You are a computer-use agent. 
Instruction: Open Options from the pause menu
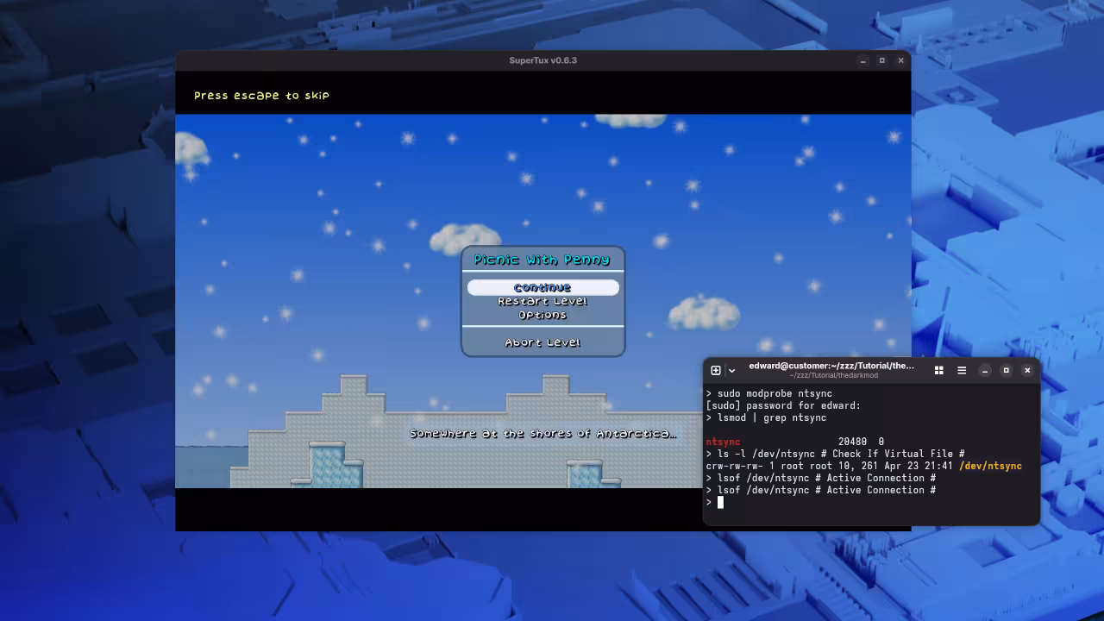(543, 314)
